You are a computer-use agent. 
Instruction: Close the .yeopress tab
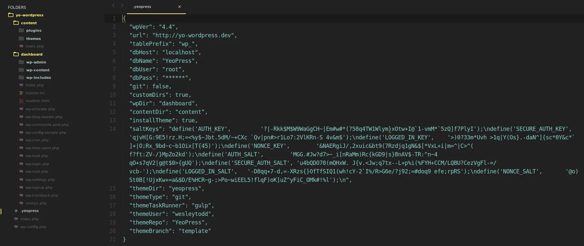coord(179,7)
